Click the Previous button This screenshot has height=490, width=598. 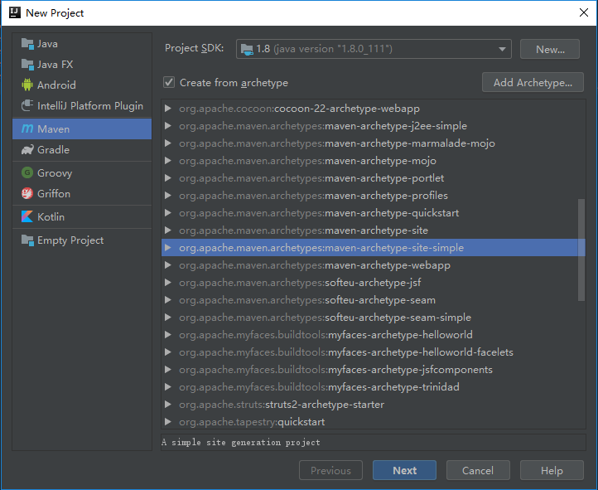point(330,470)
